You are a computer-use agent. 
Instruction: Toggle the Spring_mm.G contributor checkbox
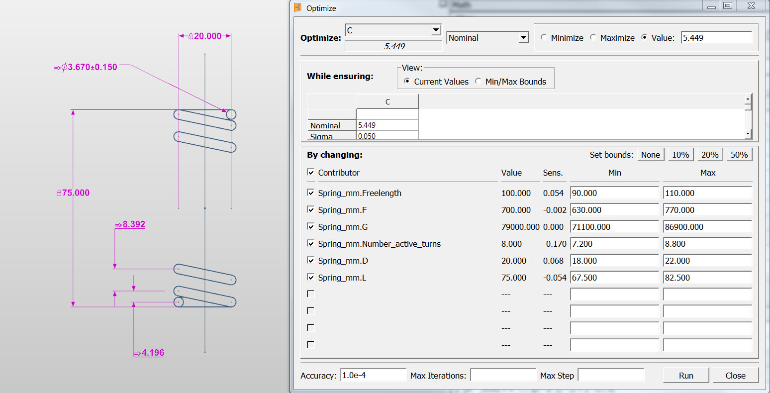coord(310,227)
